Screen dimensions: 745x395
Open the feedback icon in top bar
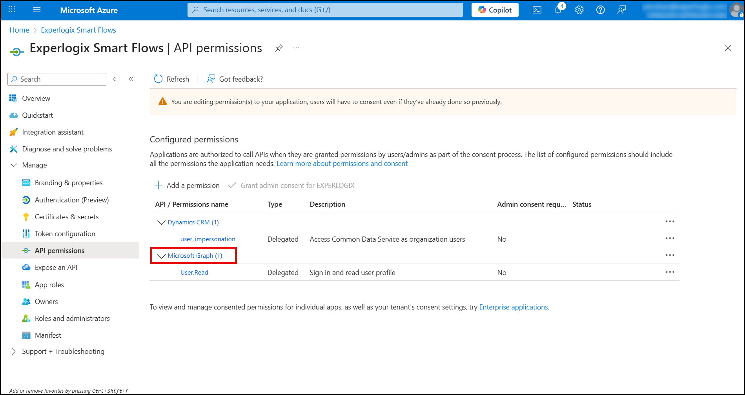pyautogui.click(x=622, y=10)
